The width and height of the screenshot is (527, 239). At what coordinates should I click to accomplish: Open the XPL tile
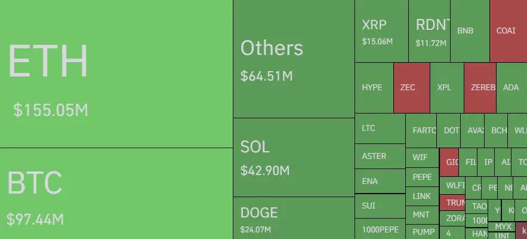(447, 87)
